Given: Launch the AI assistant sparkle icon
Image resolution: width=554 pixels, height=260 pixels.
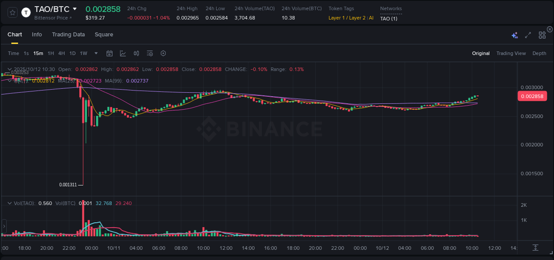Looking at the screenshot, I should click(x=514, y=35).
